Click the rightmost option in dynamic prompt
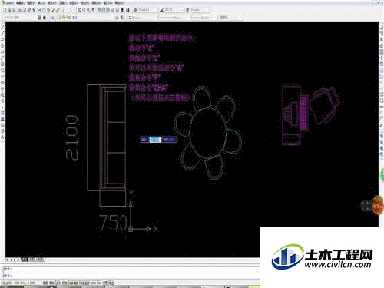Viewport: 384px width, 288px height. point(169,140)
